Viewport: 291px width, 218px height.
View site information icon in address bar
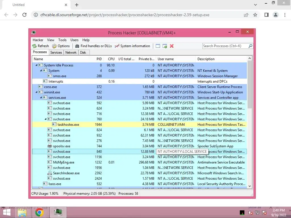tap(36, 15)
